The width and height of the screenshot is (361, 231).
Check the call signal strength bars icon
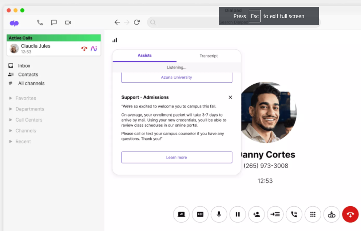click(x=115, y=40)
